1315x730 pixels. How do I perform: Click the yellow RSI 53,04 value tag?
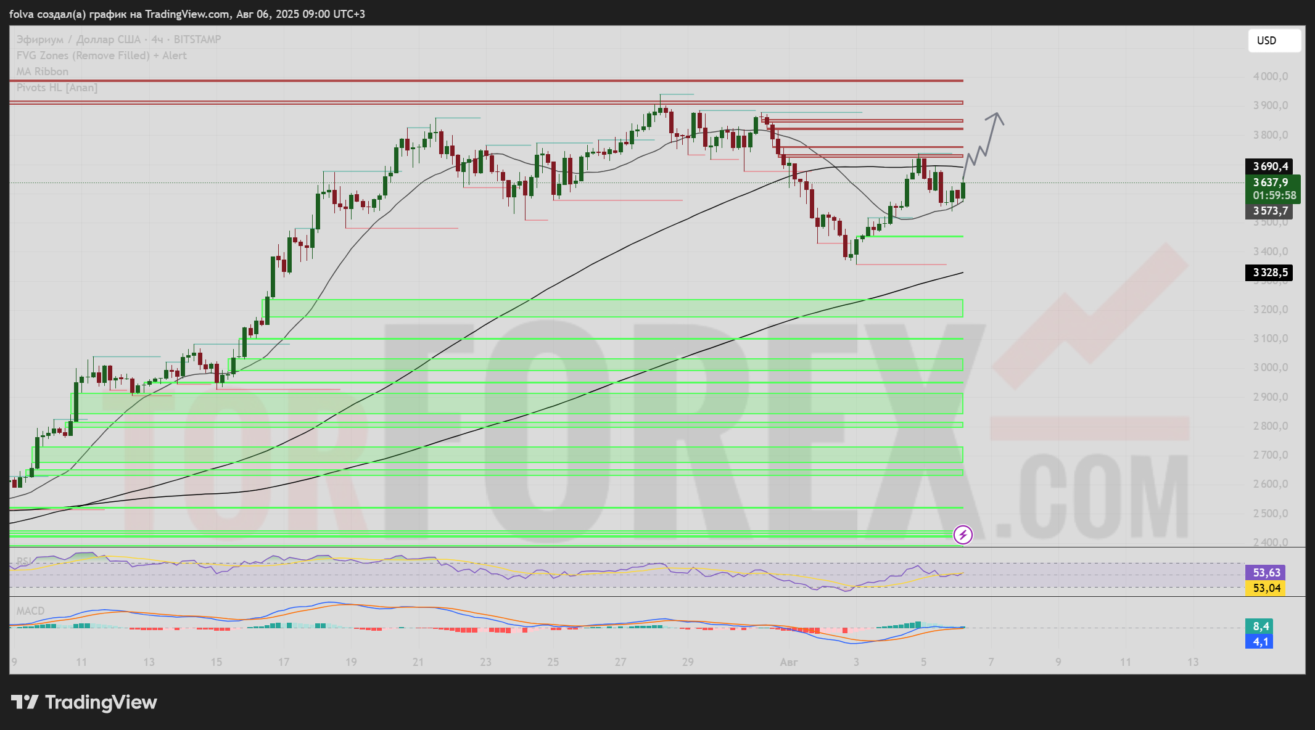click(1266, 588)
